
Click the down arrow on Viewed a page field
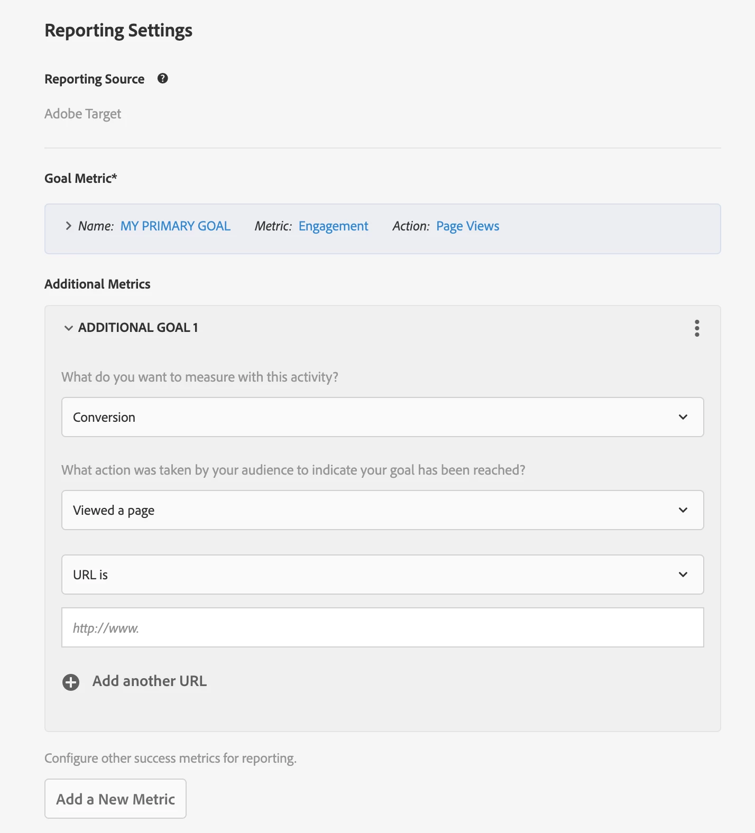683,510
